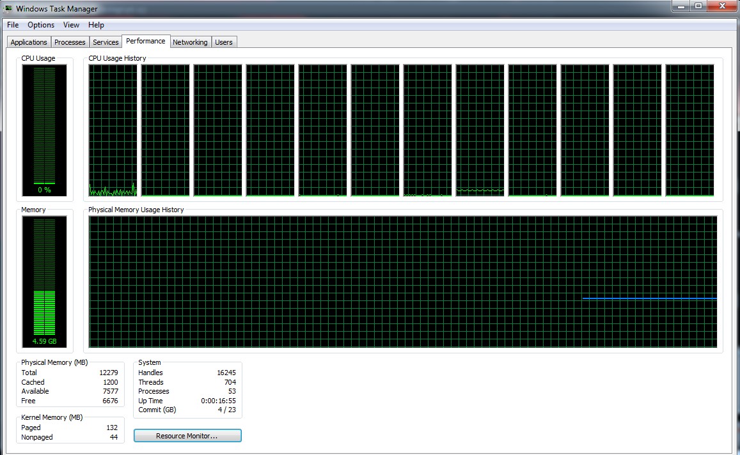Switch to the Users tab
The image size is (740, 455).
coord(224,42)
